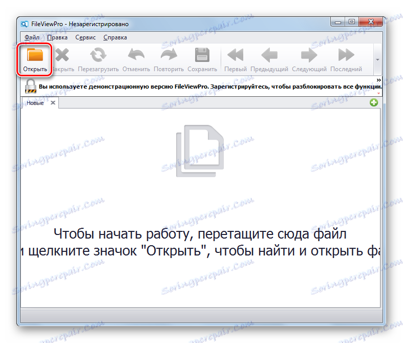Undo action with Отменить arrow
Image resolution: width=403 pixels, height=343 pixels.
tap(136, 54)
